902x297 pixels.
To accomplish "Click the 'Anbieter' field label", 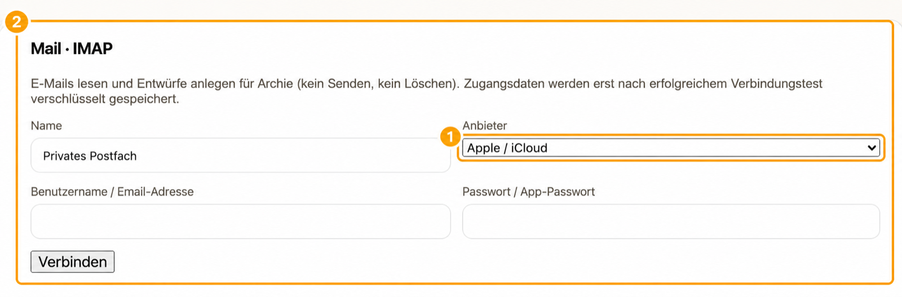I will click(x=485, y=126).
